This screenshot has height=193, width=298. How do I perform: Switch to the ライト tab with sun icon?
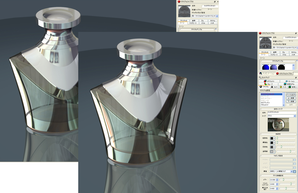click(283, 87)
